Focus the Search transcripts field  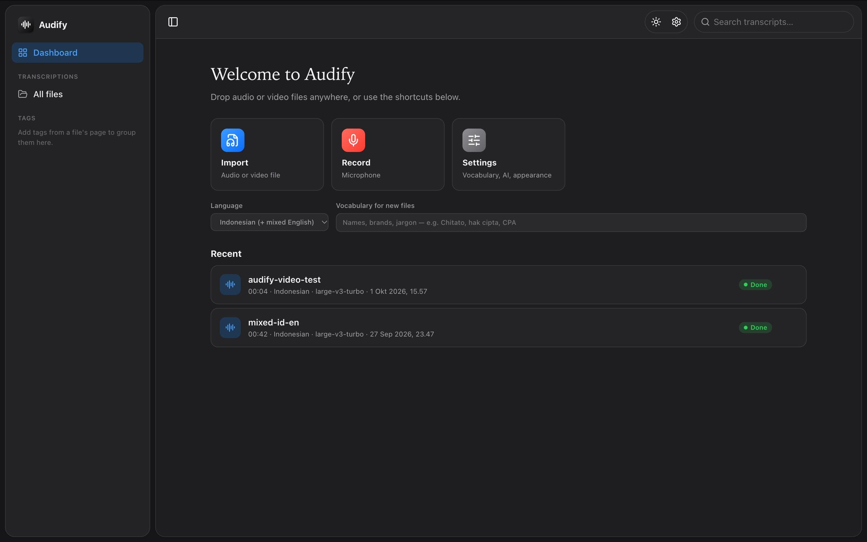(x=774, y=22)
